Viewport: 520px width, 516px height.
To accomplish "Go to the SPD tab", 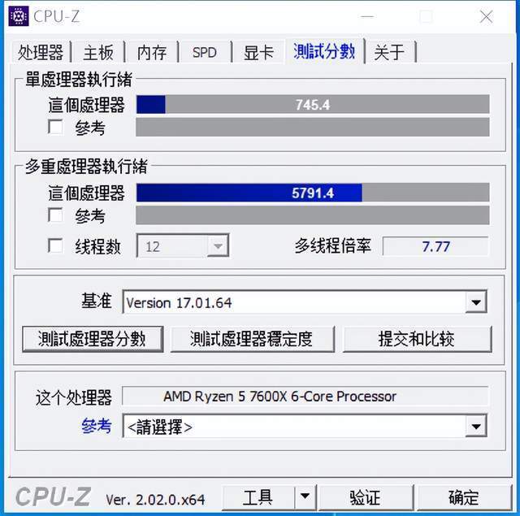I will click(204, 52).
